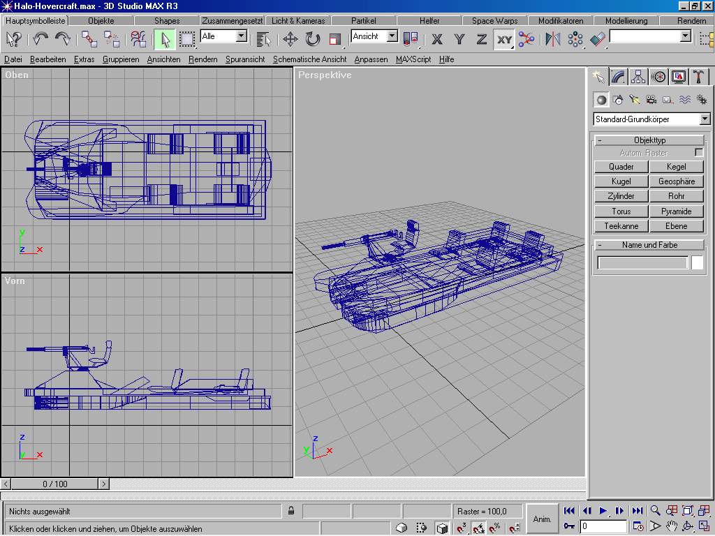Open Time Configuration clock icon
Screen dimensions: 715x536
638,526
